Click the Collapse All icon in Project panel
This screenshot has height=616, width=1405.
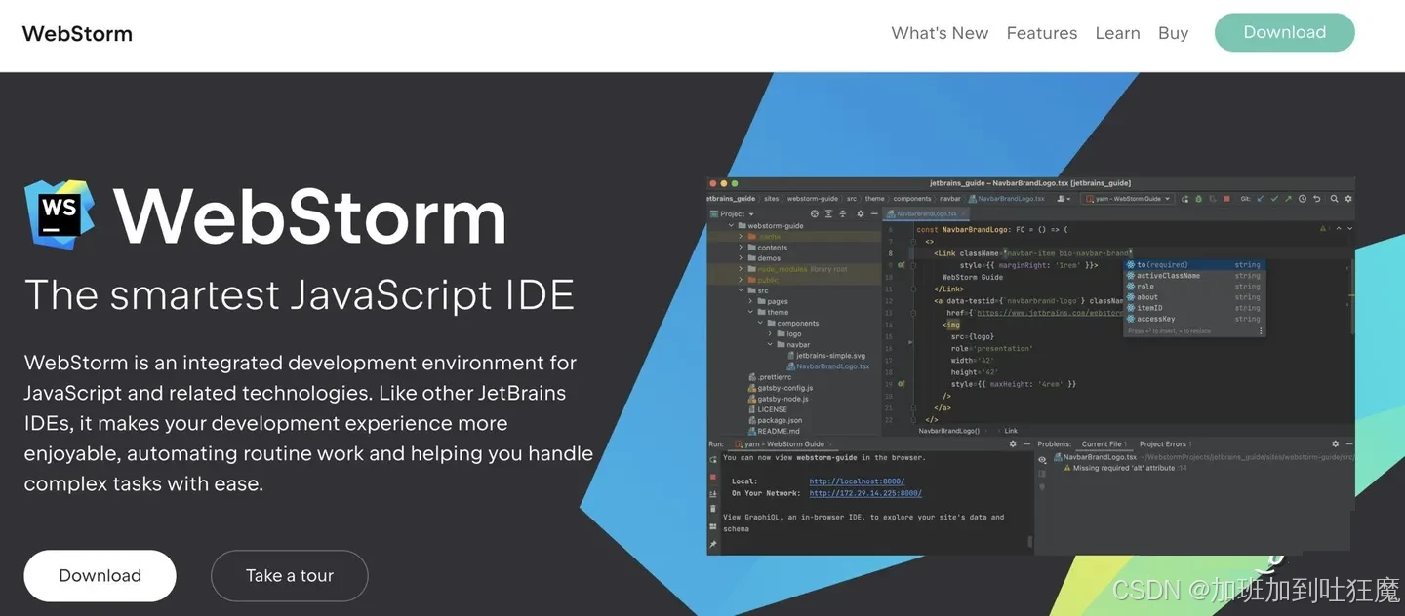[x=842, y=213]
